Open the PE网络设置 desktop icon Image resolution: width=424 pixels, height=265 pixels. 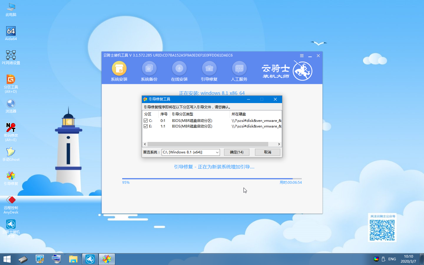pyautogui.click(x=11, y=58)
